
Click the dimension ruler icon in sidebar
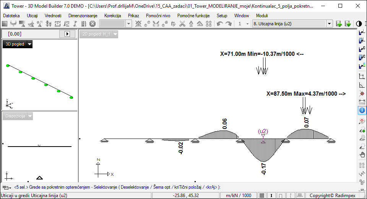[362, 101]
